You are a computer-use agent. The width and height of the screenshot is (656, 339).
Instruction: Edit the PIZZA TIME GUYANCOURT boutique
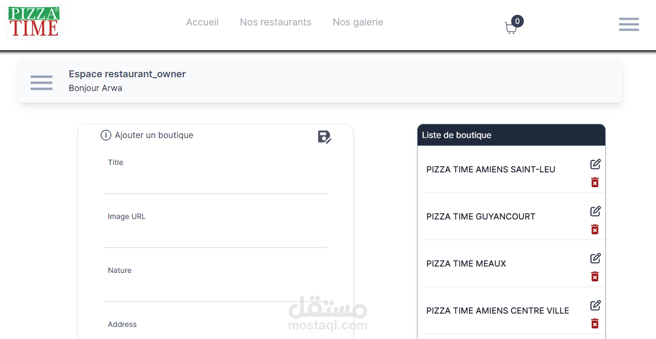click(595, 211)
